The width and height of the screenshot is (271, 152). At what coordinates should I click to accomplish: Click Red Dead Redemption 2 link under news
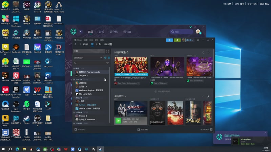click(x=127, y=83)
